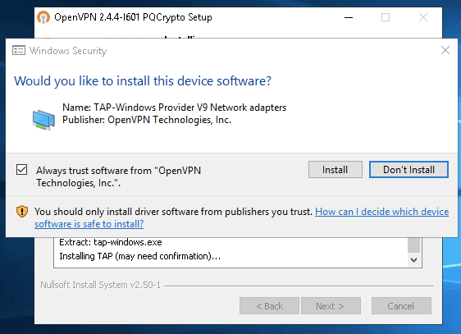Click the 'Publisher: OpenVPN Technologies, Inc.' text

click(x=147, y=120)
